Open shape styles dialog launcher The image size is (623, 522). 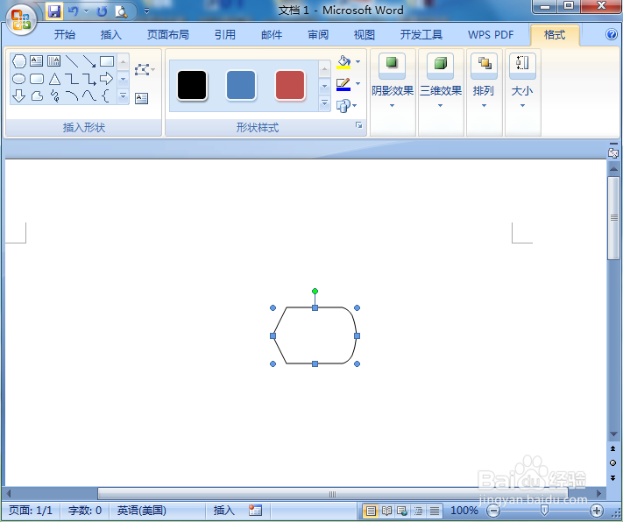click(x=358, y=125)
